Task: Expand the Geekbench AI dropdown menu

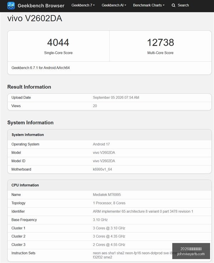Action: [x=114, y=5]
